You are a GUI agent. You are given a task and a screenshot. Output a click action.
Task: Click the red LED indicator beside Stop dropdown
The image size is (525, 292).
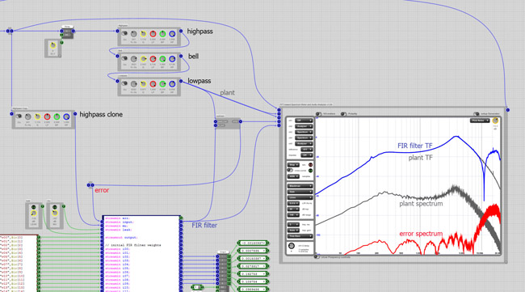click(x=310, y=165)
